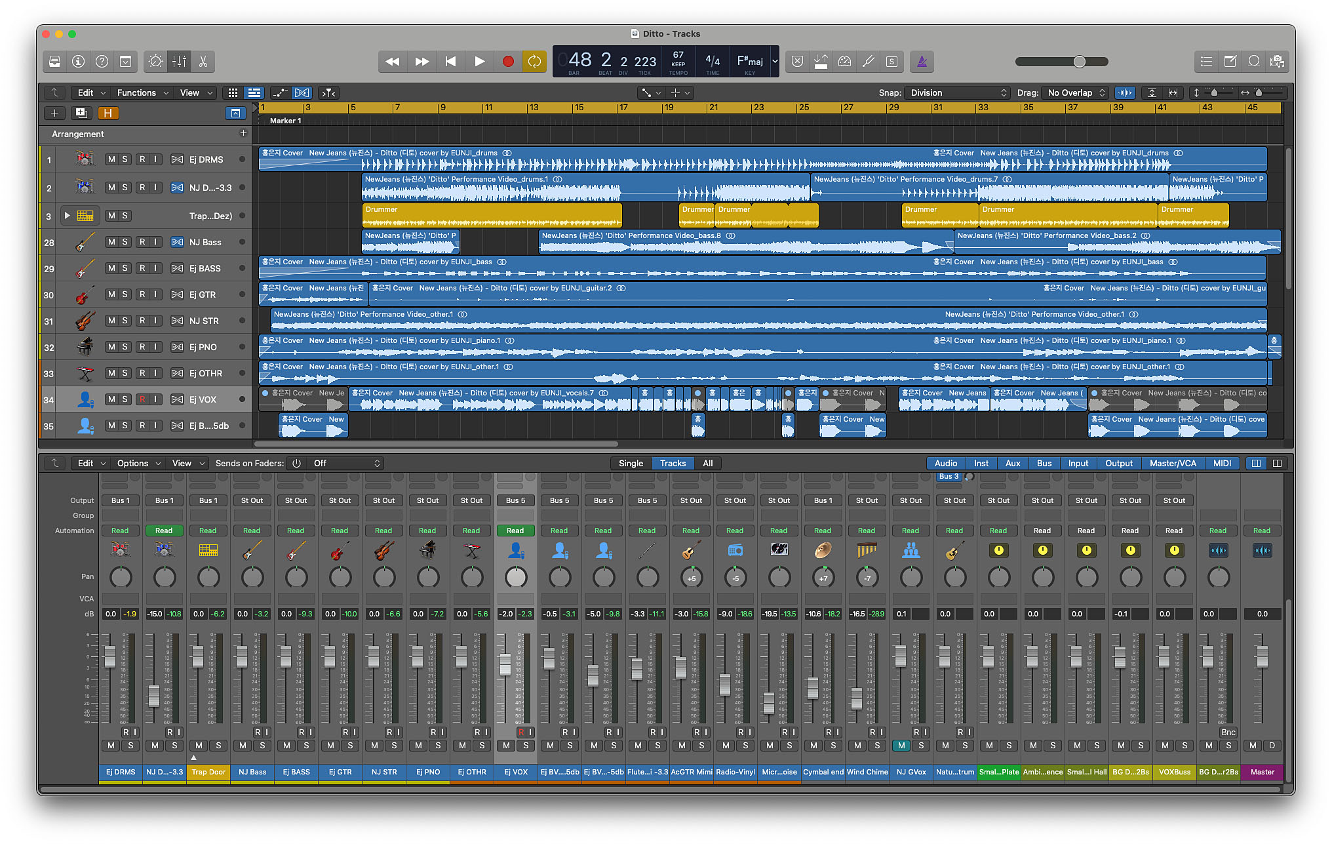Click the Ej PNO piano track icon

click(x=85, y=346)
